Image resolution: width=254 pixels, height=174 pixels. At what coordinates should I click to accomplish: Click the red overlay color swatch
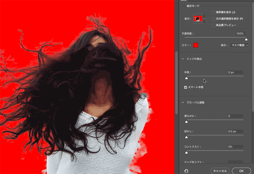[x=196, y=45]
